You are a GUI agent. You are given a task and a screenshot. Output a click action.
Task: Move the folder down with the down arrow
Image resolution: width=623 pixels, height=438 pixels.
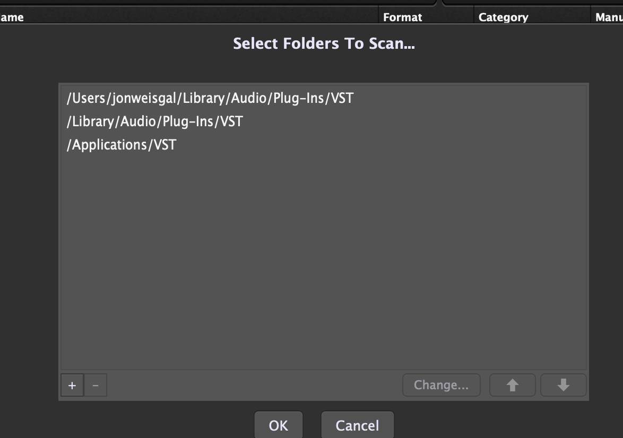click(x=564, y=385)
